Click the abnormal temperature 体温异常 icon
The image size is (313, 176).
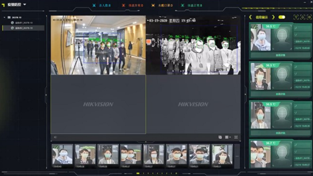tap(123, 5)
